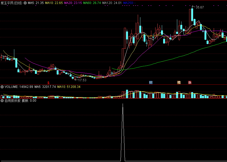Click the red S signal marker
The width and height of the screenshot is (227, 162).
pyautogui.click(x=49, y=83)
